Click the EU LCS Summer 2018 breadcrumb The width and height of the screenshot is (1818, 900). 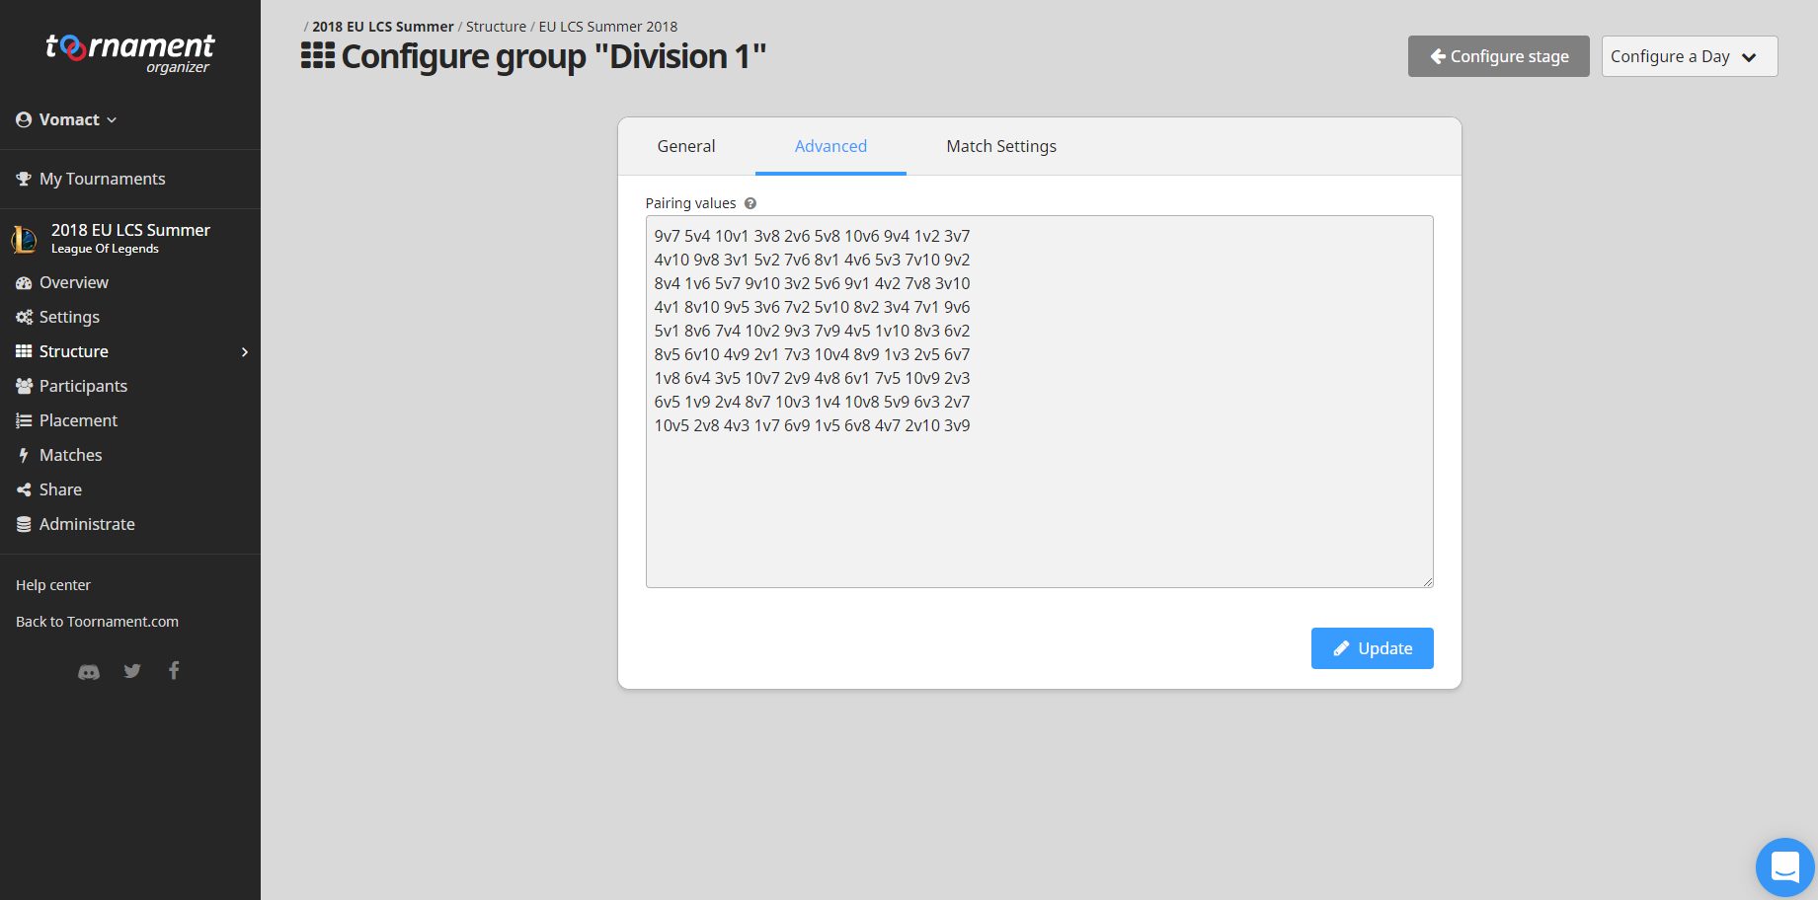(608, 27)
